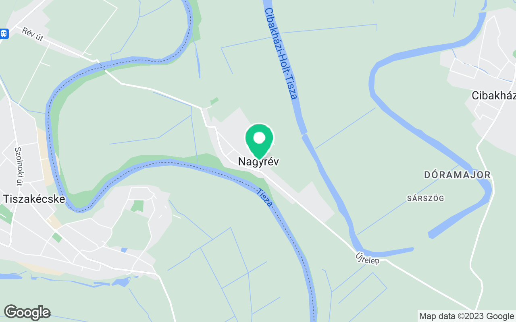Click the small green park in Tiszakécske
Screen dimensions: 516x322
[137, 206]
